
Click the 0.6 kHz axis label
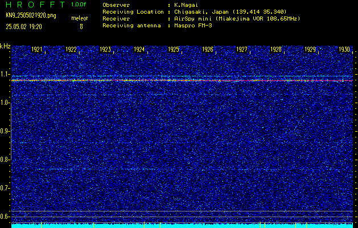[x=5, y=217]
